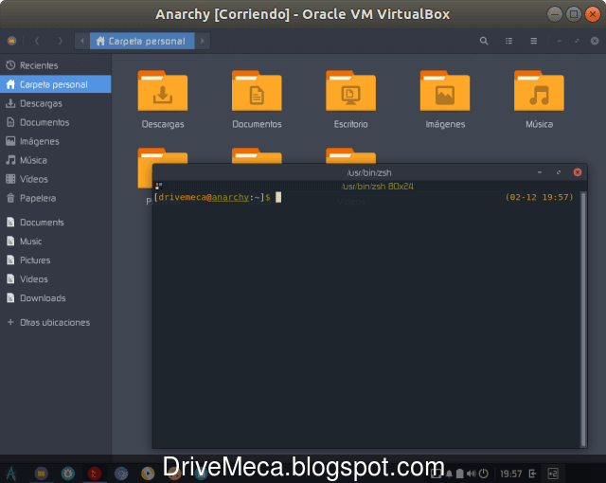Screen dimensions: 606x483
Task: Open the Documentos folder icon
Action: point(257,90)
